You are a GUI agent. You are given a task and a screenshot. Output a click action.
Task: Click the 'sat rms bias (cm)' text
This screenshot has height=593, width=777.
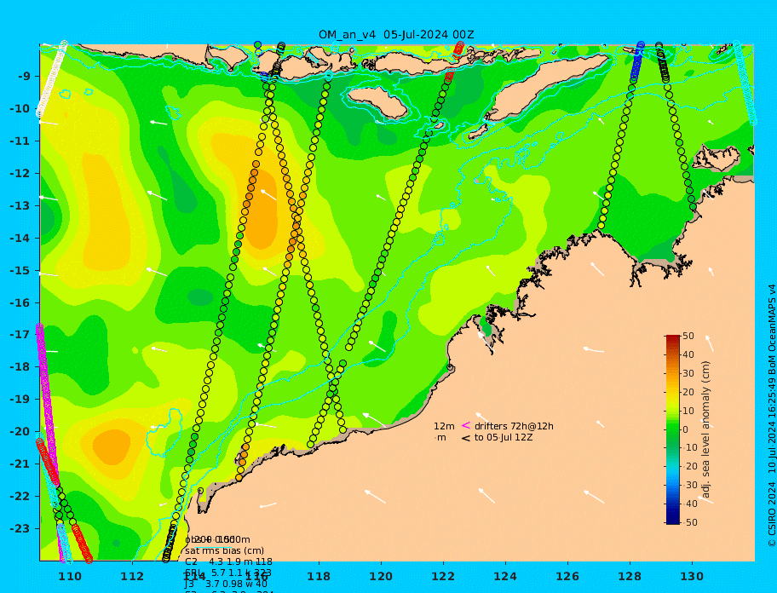pos(224,551)
